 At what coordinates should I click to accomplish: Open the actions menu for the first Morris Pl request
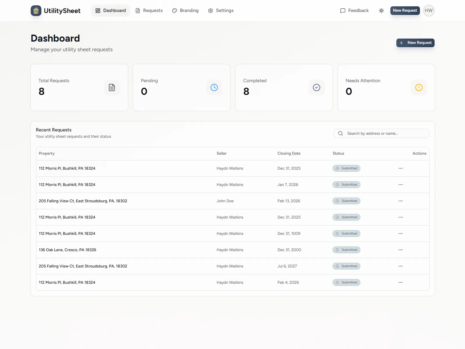(x=400, y=168)
